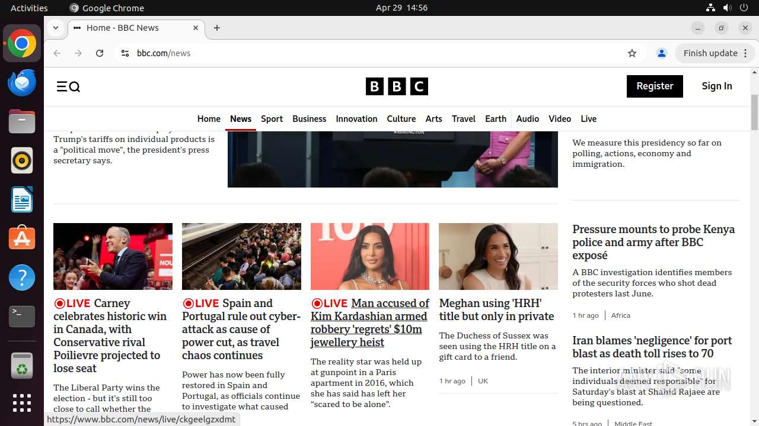Open the Kim Kardashian robbery headline
759x426 pixels.
pyautogui.click(x=370, y=322)
